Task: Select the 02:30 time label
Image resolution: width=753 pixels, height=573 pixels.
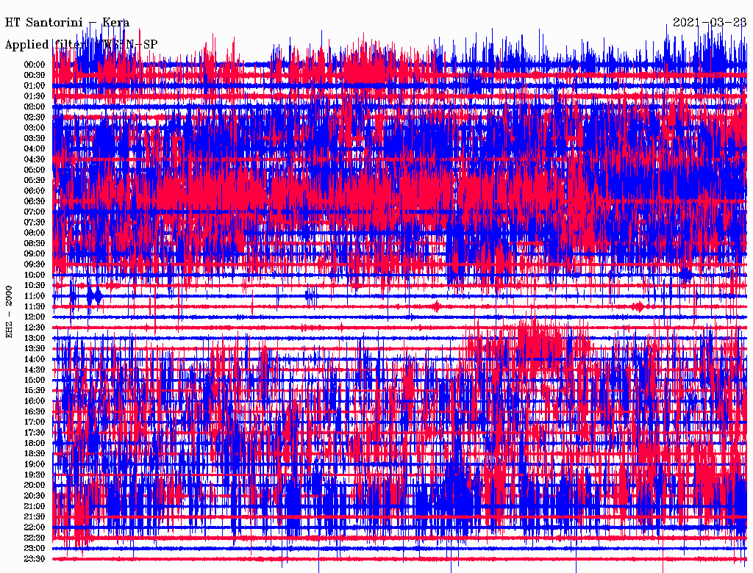Action: 35,118
